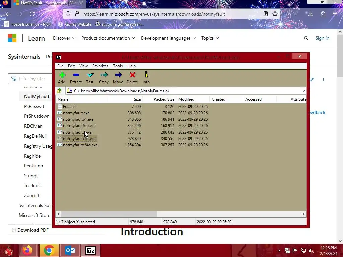Click the edit pencil icon on Learn page
343x257 pixels.
[x=312, y=80]
